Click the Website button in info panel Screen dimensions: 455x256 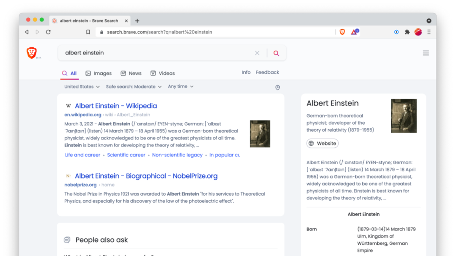point(322,143)
